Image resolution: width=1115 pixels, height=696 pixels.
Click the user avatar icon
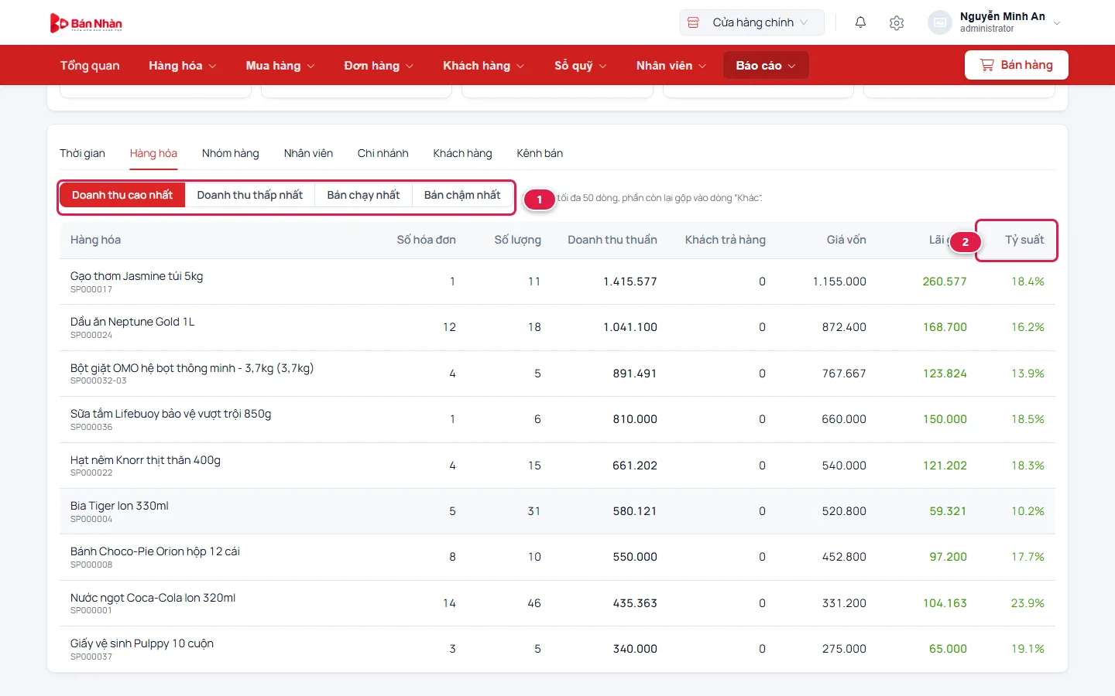coord(939,22)
